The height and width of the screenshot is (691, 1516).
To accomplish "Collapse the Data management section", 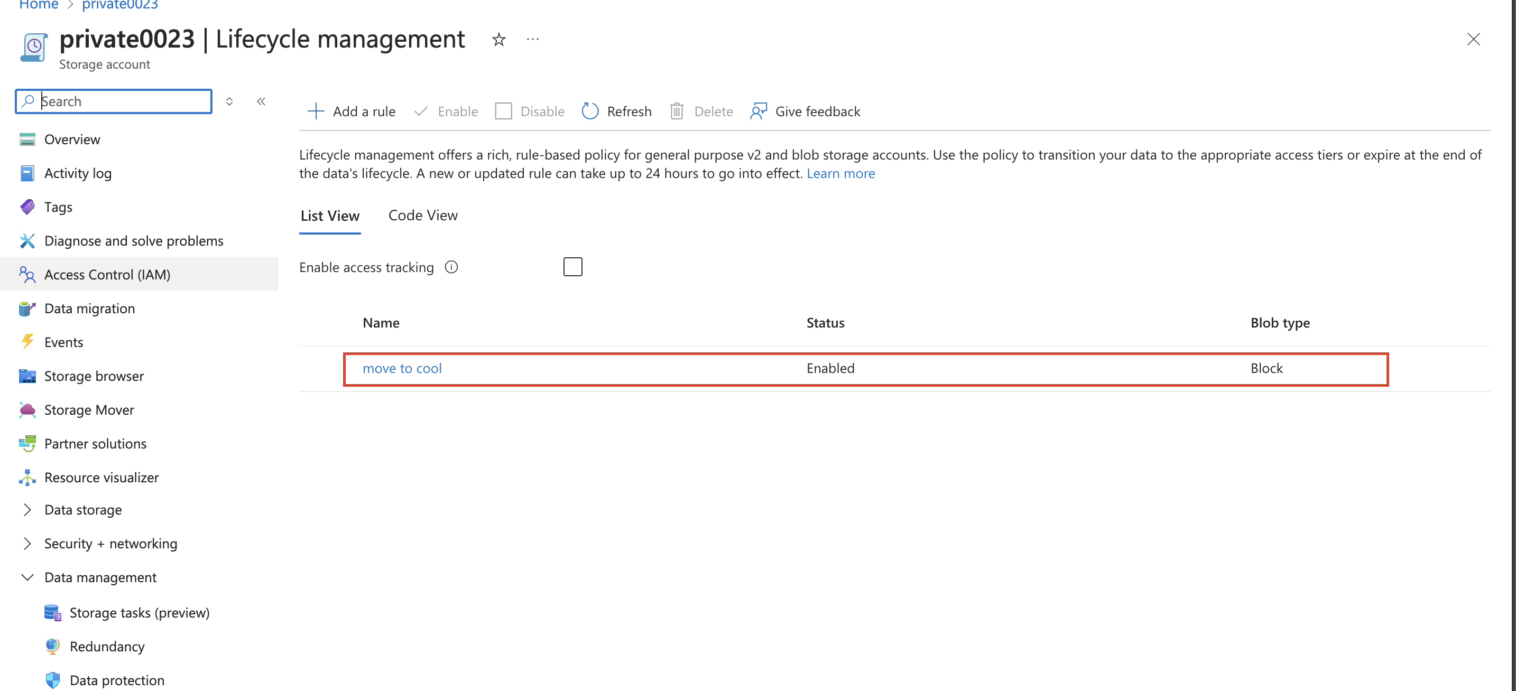I will pos(27,577).
